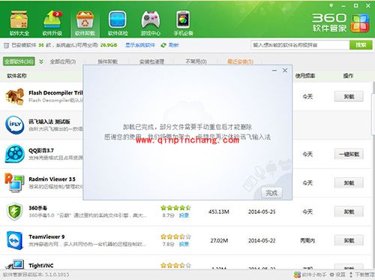Sort by the 使用频率 column header
The height and width of the screenshot is (280, 375).
(x=305, y=76)
